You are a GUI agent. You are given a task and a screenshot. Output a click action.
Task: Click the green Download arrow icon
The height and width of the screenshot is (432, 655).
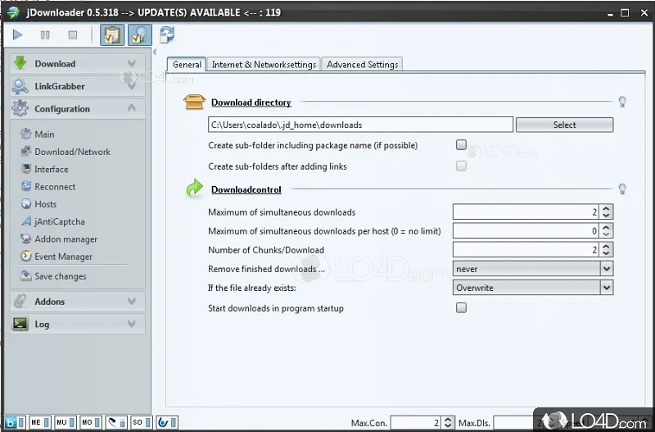[x=20, y=63]
